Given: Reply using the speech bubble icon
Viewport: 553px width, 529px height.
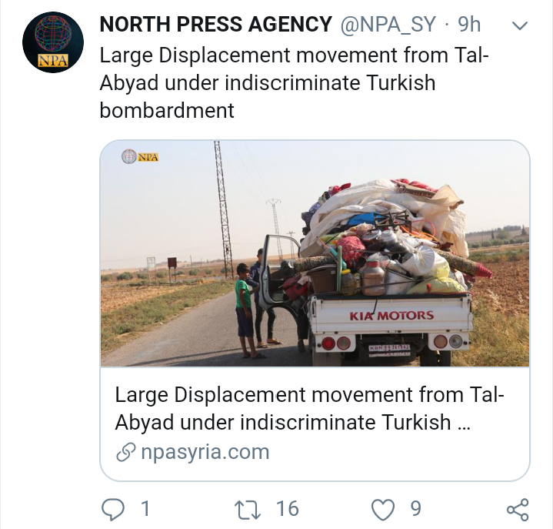Looking at the screenshot, I should (113, 509).
